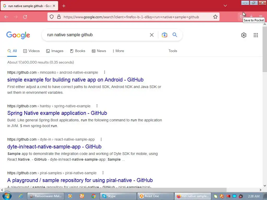Switch to the Videos results tab

coord(32,51)
